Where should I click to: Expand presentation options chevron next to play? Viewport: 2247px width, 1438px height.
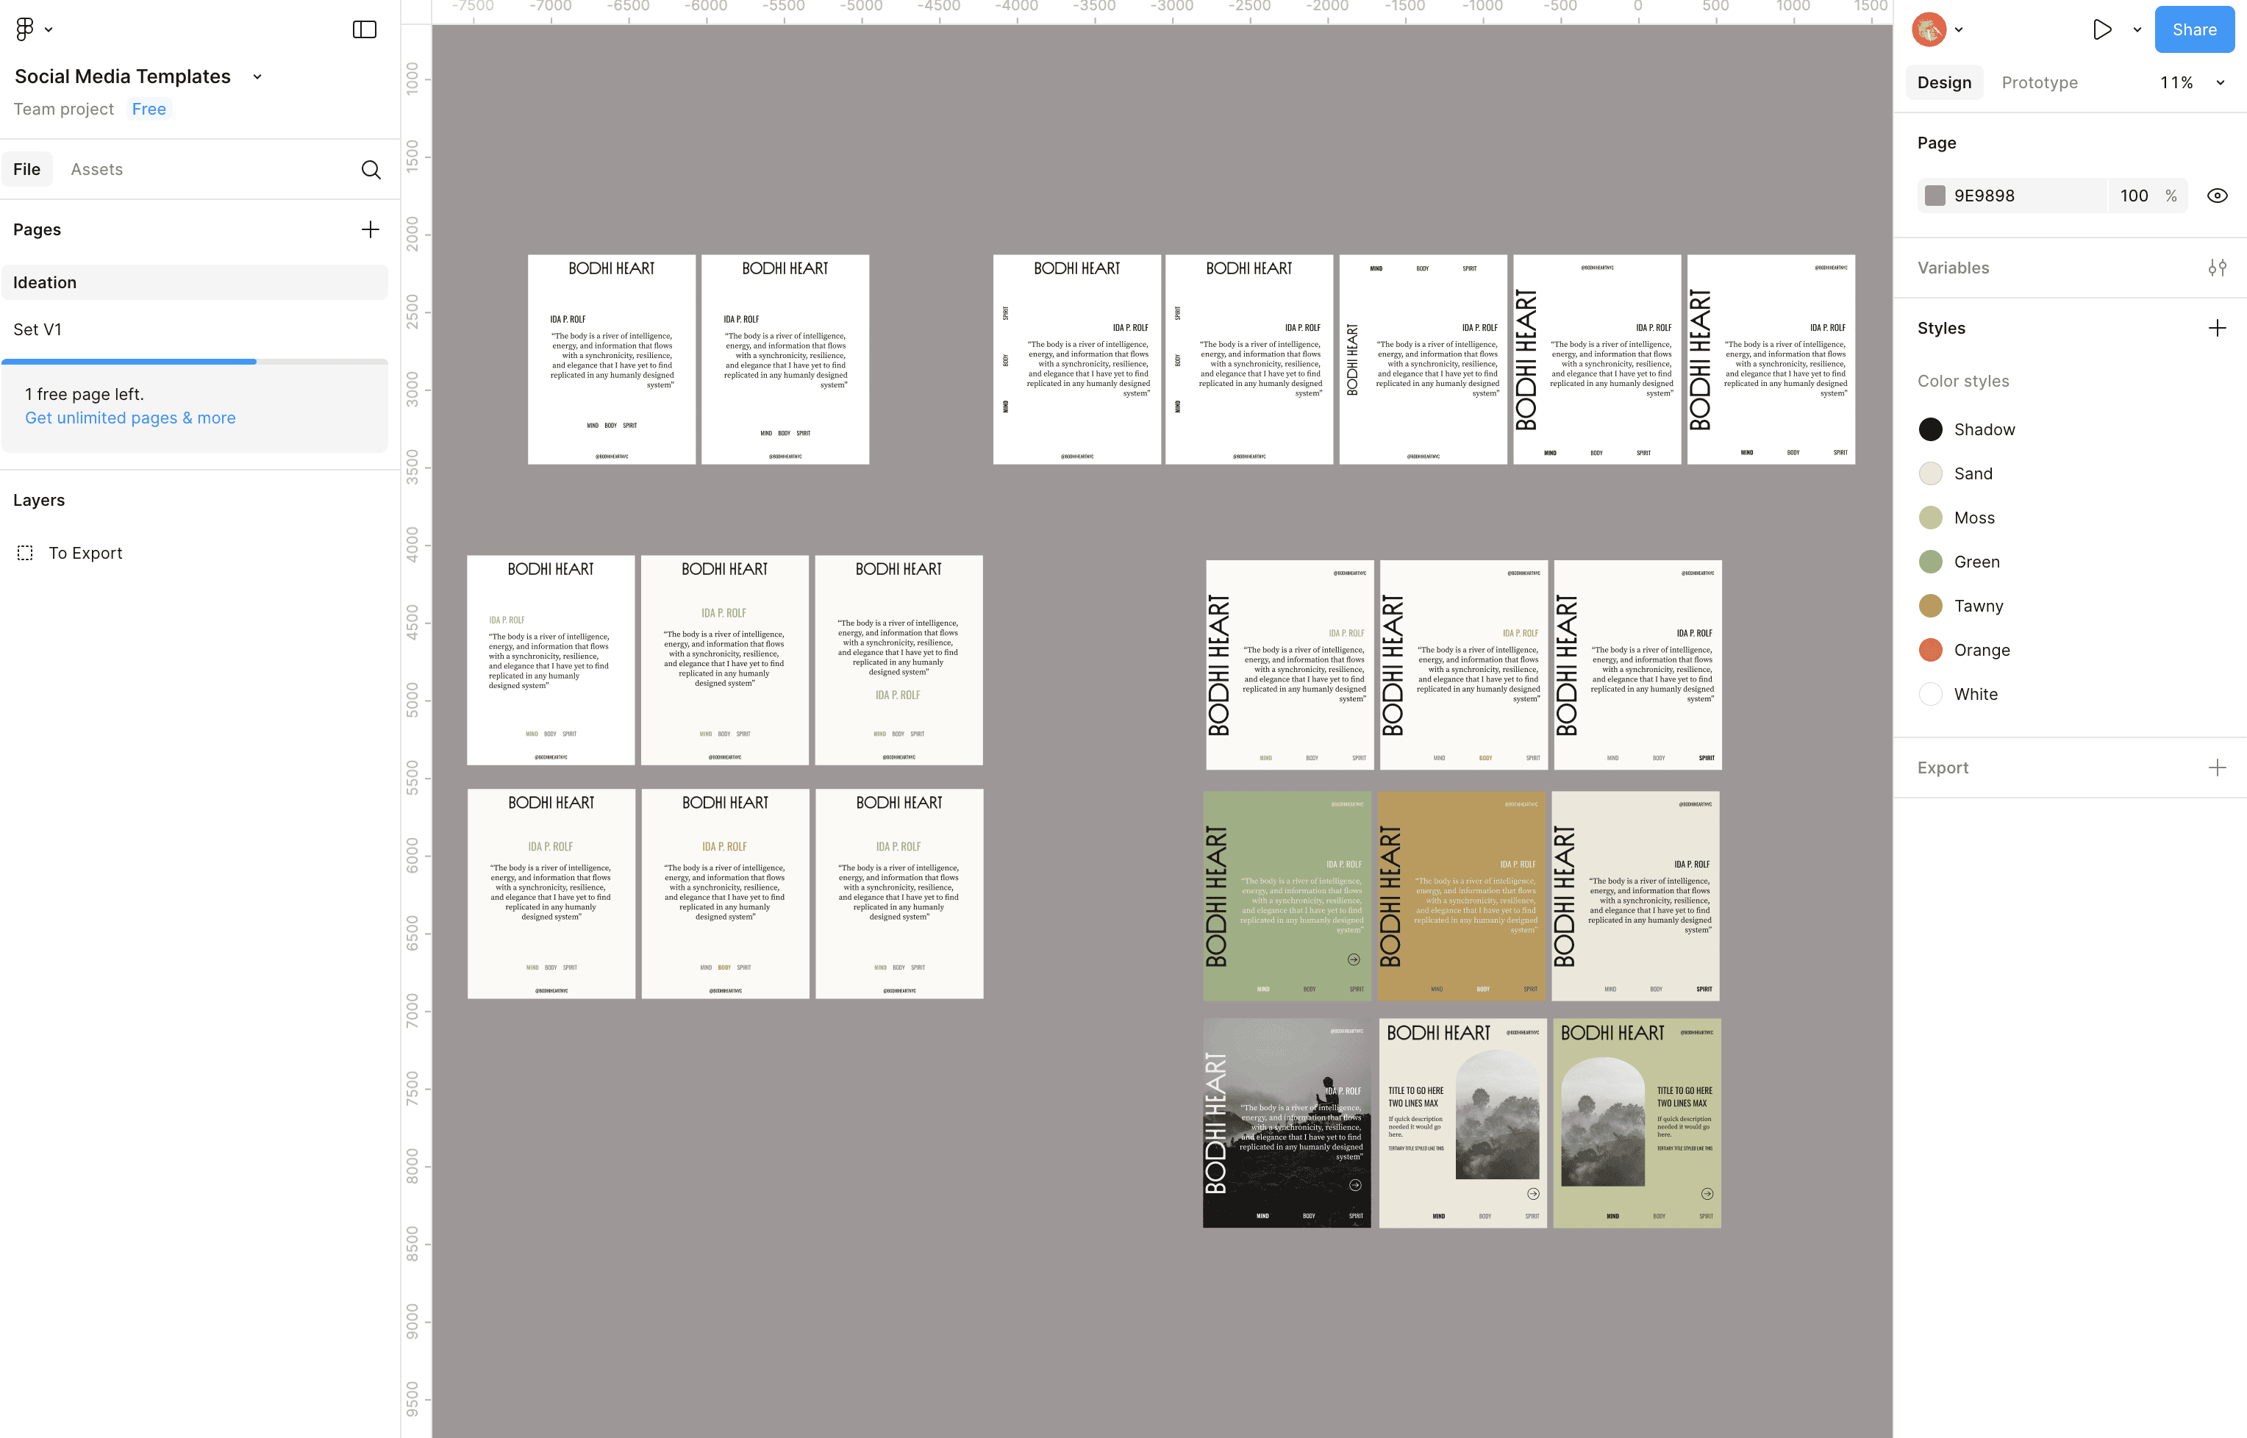[2137, 29]
